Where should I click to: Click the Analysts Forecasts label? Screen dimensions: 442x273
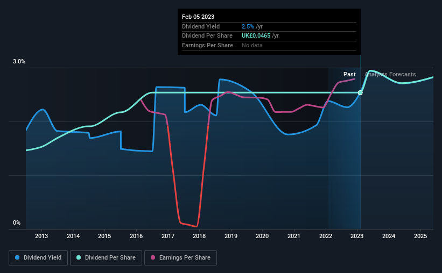point(390,74)
